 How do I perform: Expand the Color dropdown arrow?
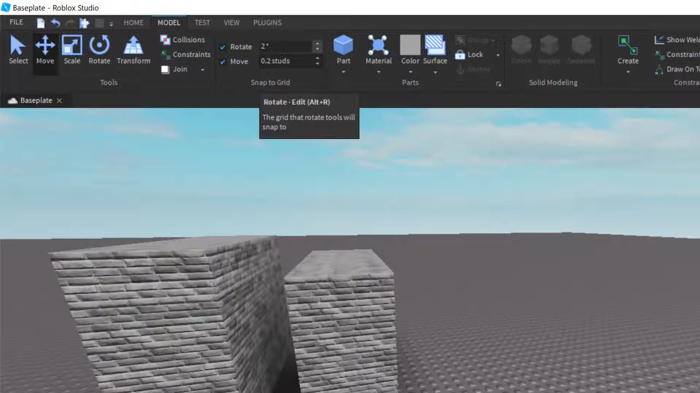click(410, 72)
